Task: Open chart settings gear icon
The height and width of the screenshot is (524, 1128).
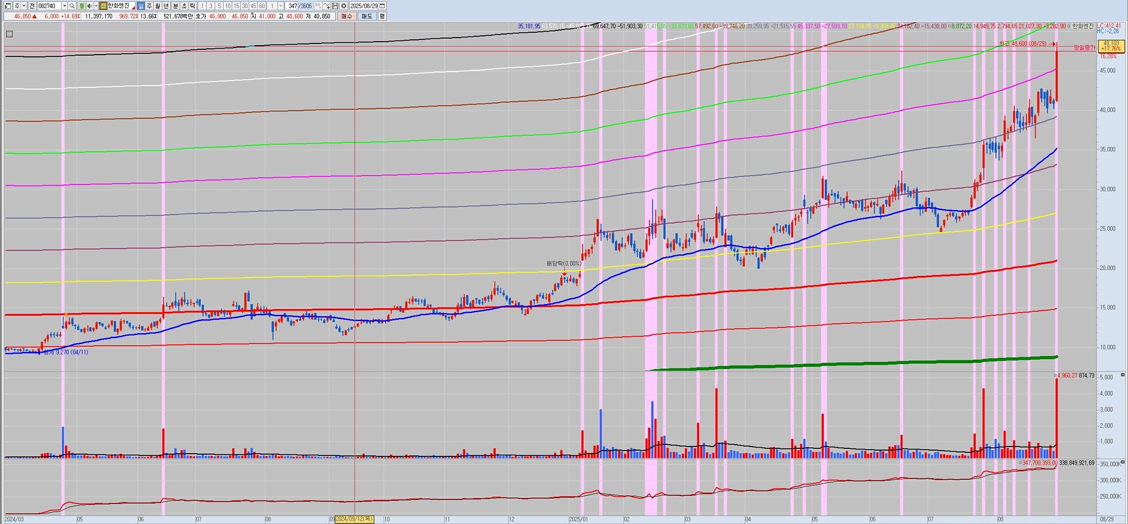Action: point(343,6)
